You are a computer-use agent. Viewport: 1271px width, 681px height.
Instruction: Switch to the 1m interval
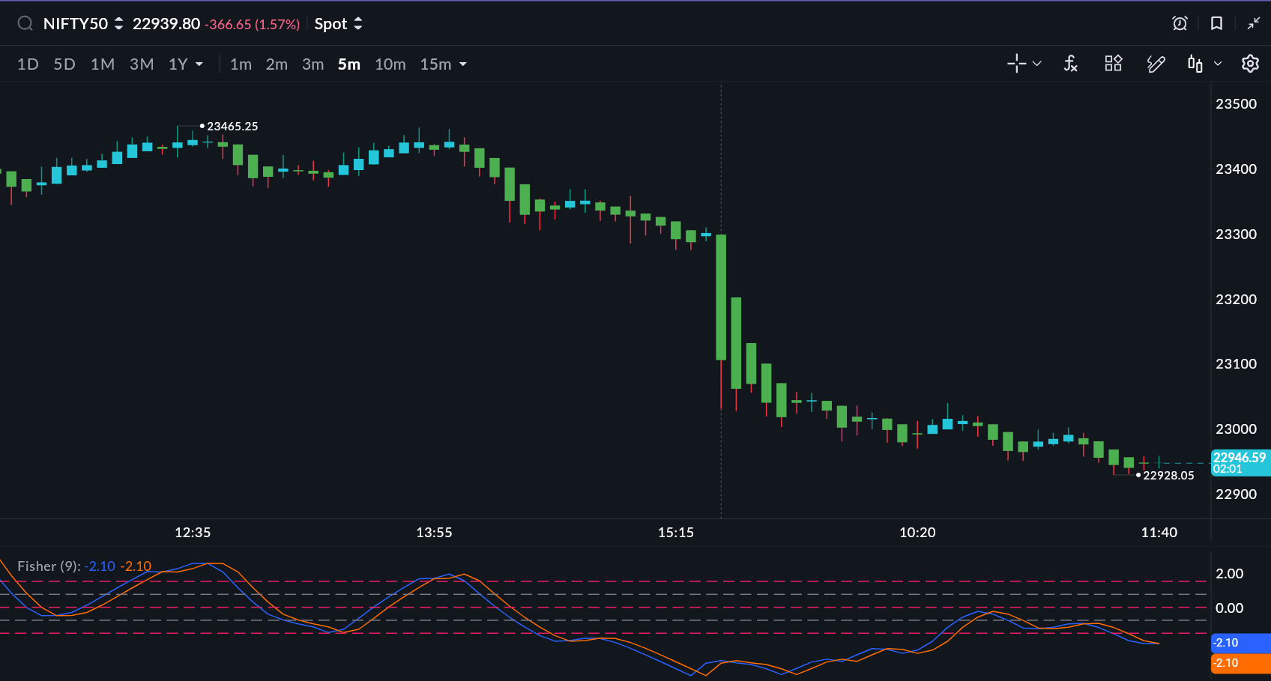tap(241, 64)
